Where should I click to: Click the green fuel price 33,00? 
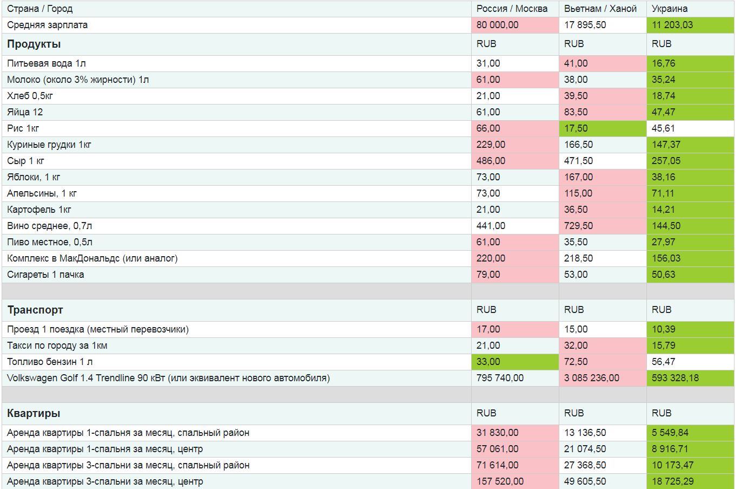515,362
